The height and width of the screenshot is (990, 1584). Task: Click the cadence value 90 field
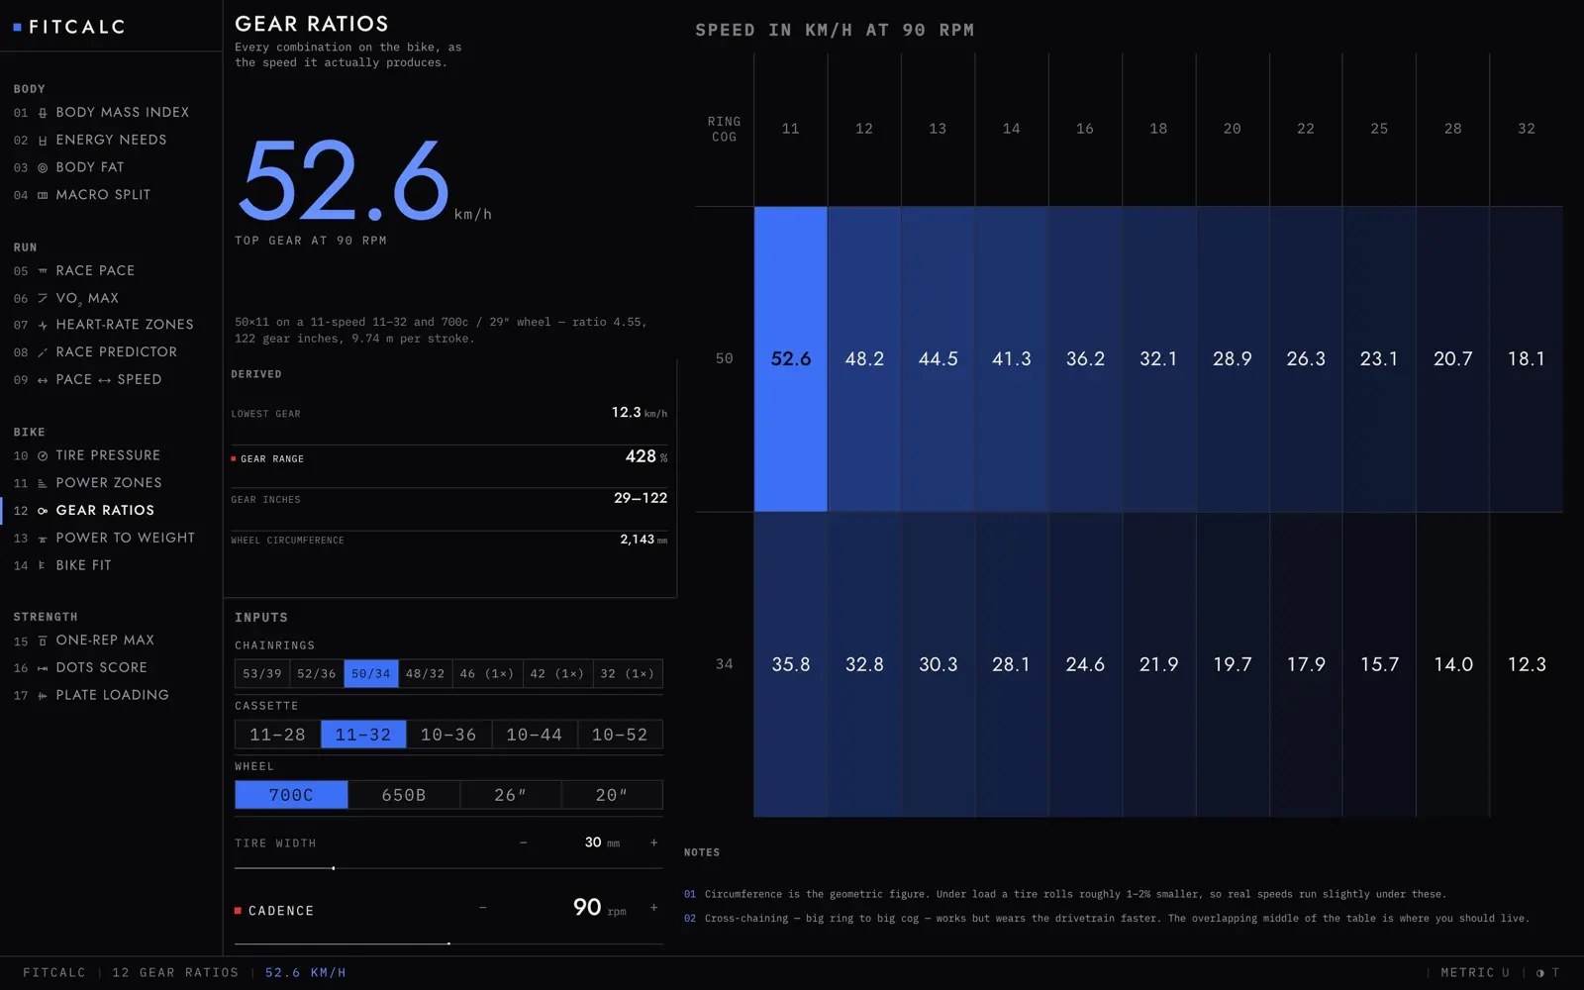[x=587, y=908]
